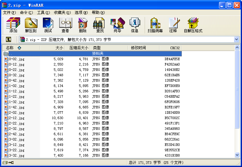Image resolution: width=242 pixels, height=167 pixels.
Task: Create 自解压格式 self-extracting archive
Action: [x=193, y=25]
